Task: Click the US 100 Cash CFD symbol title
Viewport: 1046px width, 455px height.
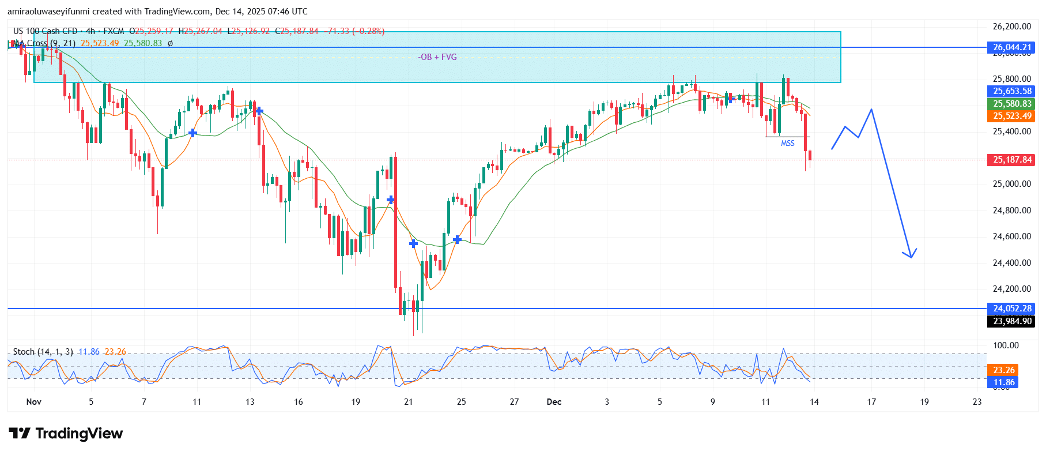Action: click(45, 31)
